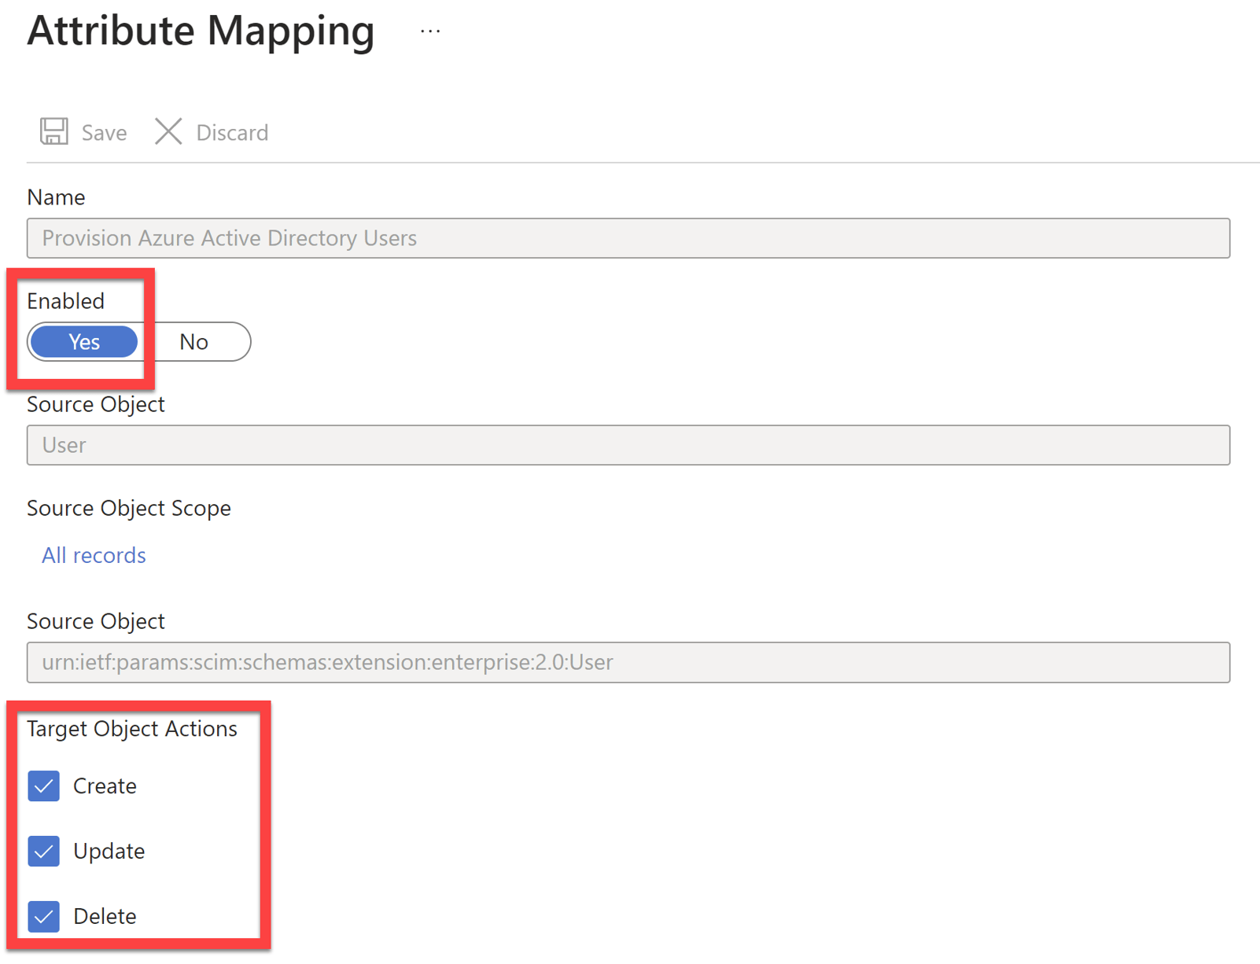Viewport: 1260px width, 964px height.
Task: Click the SCIM enterprise schema Source Object field
Action: tap(628, 662)
